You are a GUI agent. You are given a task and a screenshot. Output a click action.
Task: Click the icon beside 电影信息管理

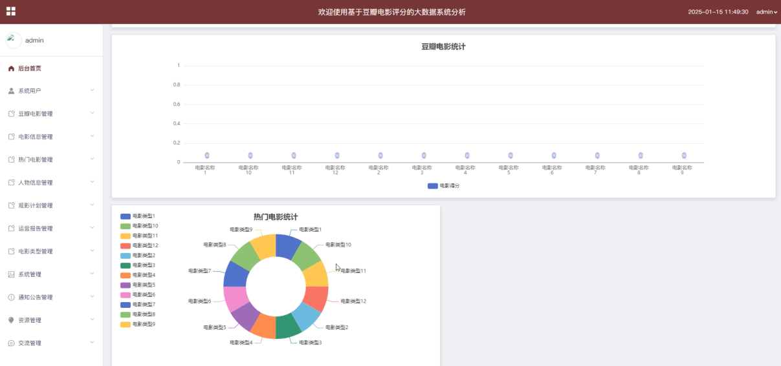tap(11, 137)
